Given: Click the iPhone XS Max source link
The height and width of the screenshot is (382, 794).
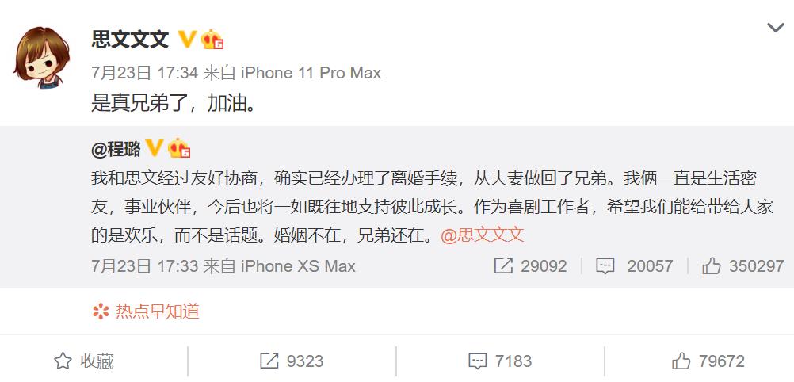Looking at the screenshot, I should point(298,266).
